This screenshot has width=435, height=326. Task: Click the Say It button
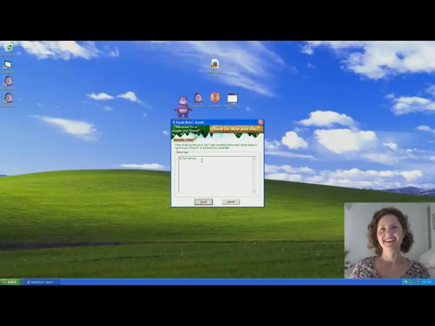click(203, 202)
